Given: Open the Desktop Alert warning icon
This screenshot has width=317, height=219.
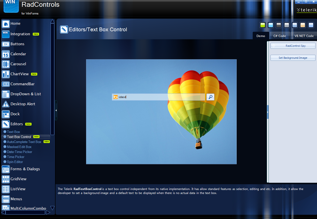Looking at the screenshot, I should coord(6,104).
